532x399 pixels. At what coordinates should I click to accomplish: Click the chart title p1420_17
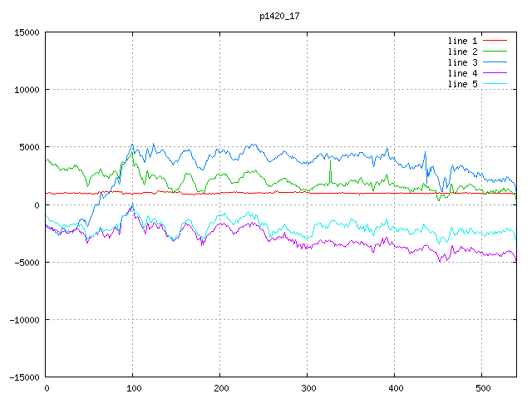pos(281,15)
